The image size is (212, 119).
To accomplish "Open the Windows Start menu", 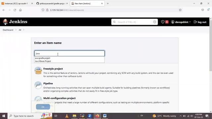I will [4, 116].
